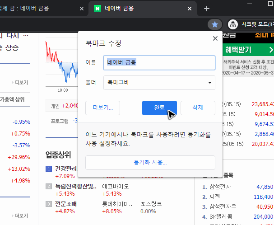
Task: Click the 9,014.56 index value
Action: click(264, 114)
